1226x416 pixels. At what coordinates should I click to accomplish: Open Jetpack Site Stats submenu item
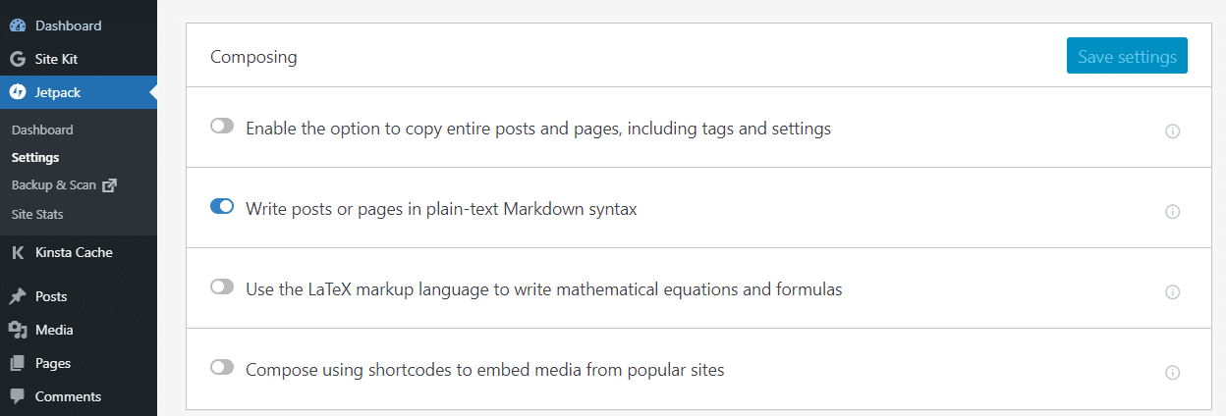(x=37, y=214)
